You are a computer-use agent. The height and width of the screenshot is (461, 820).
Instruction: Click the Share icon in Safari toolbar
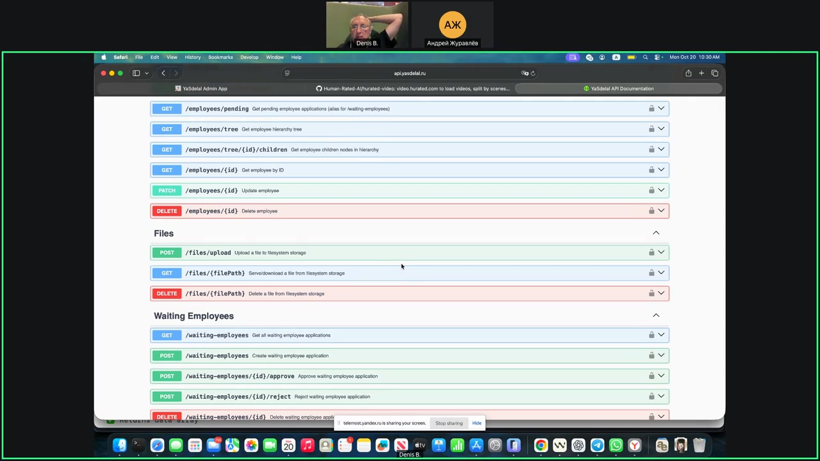(688, 73)
